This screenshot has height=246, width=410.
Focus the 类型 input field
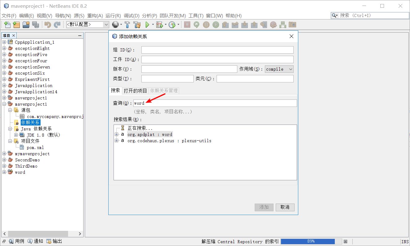[x=167, y=79]
